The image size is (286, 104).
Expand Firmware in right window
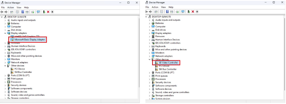(x=149, y=37)
